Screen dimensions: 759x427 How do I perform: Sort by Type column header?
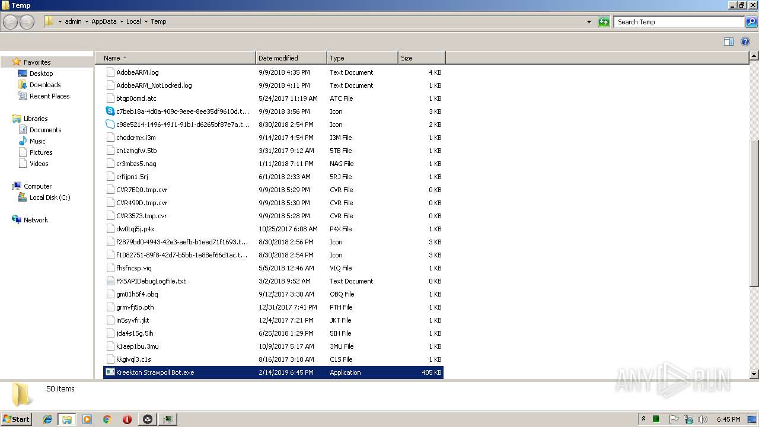[x=362, y=58]
